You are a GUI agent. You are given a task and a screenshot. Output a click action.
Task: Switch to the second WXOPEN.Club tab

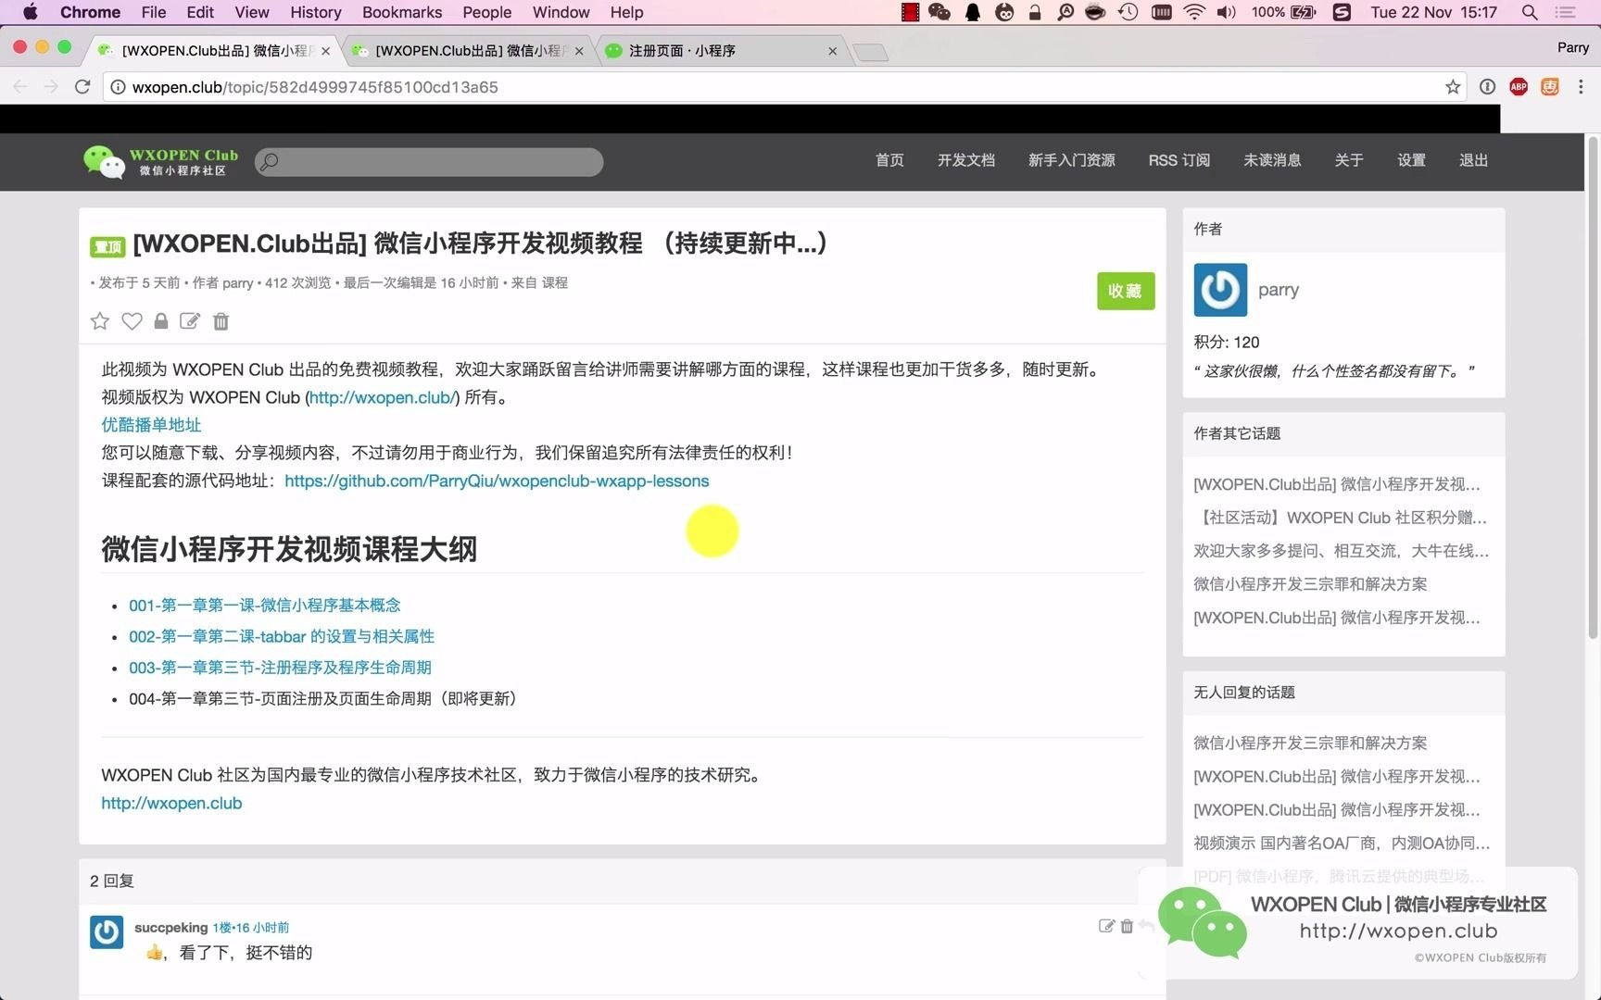click(468, 51)
